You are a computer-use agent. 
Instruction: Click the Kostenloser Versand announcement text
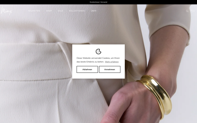[98, 2]
